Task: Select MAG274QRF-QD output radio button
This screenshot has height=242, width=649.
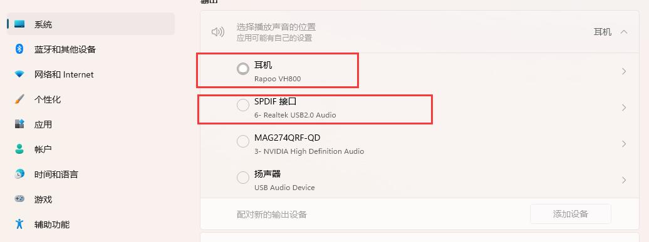Action: (x=243, y=142)
